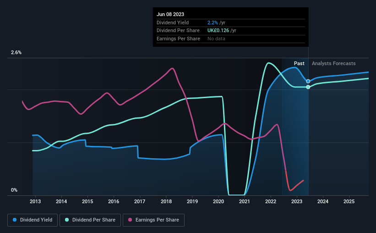
Task: Click the 2013 x-axis label
Action: pos(35,201)
